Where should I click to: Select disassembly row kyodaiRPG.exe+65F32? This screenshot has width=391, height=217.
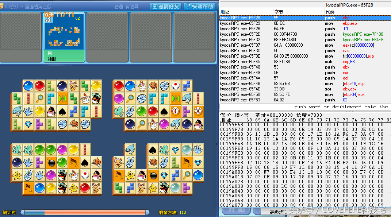305,40
